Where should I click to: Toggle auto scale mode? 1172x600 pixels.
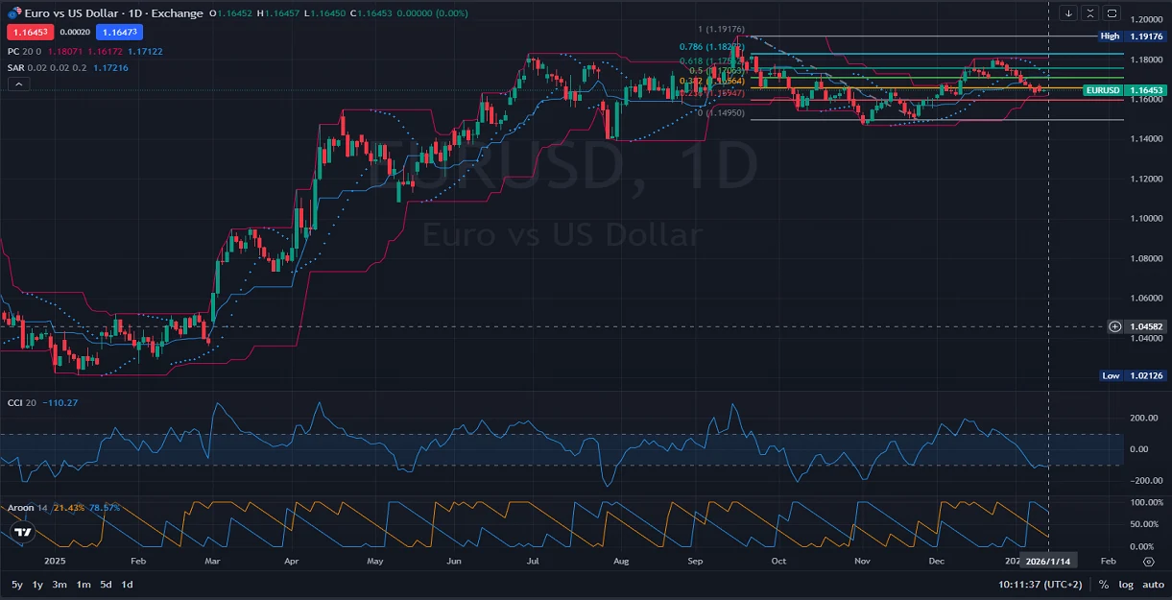[x=1153, y=585]
